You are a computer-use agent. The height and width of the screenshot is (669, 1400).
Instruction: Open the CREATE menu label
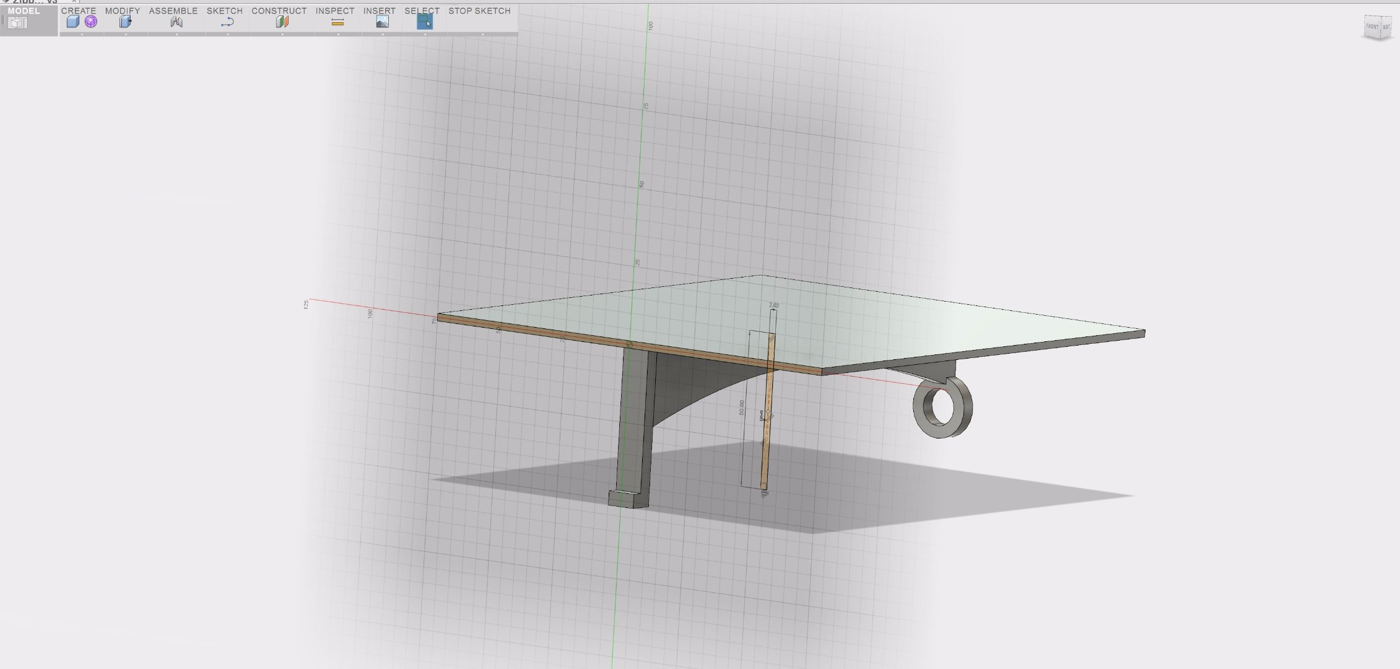pos(79,11)
